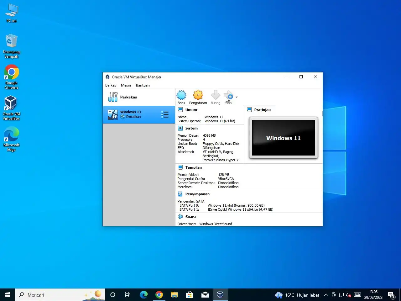Start the VM with the Mulai icon
The image size is (401, 301).
click(x=229, y=95)
